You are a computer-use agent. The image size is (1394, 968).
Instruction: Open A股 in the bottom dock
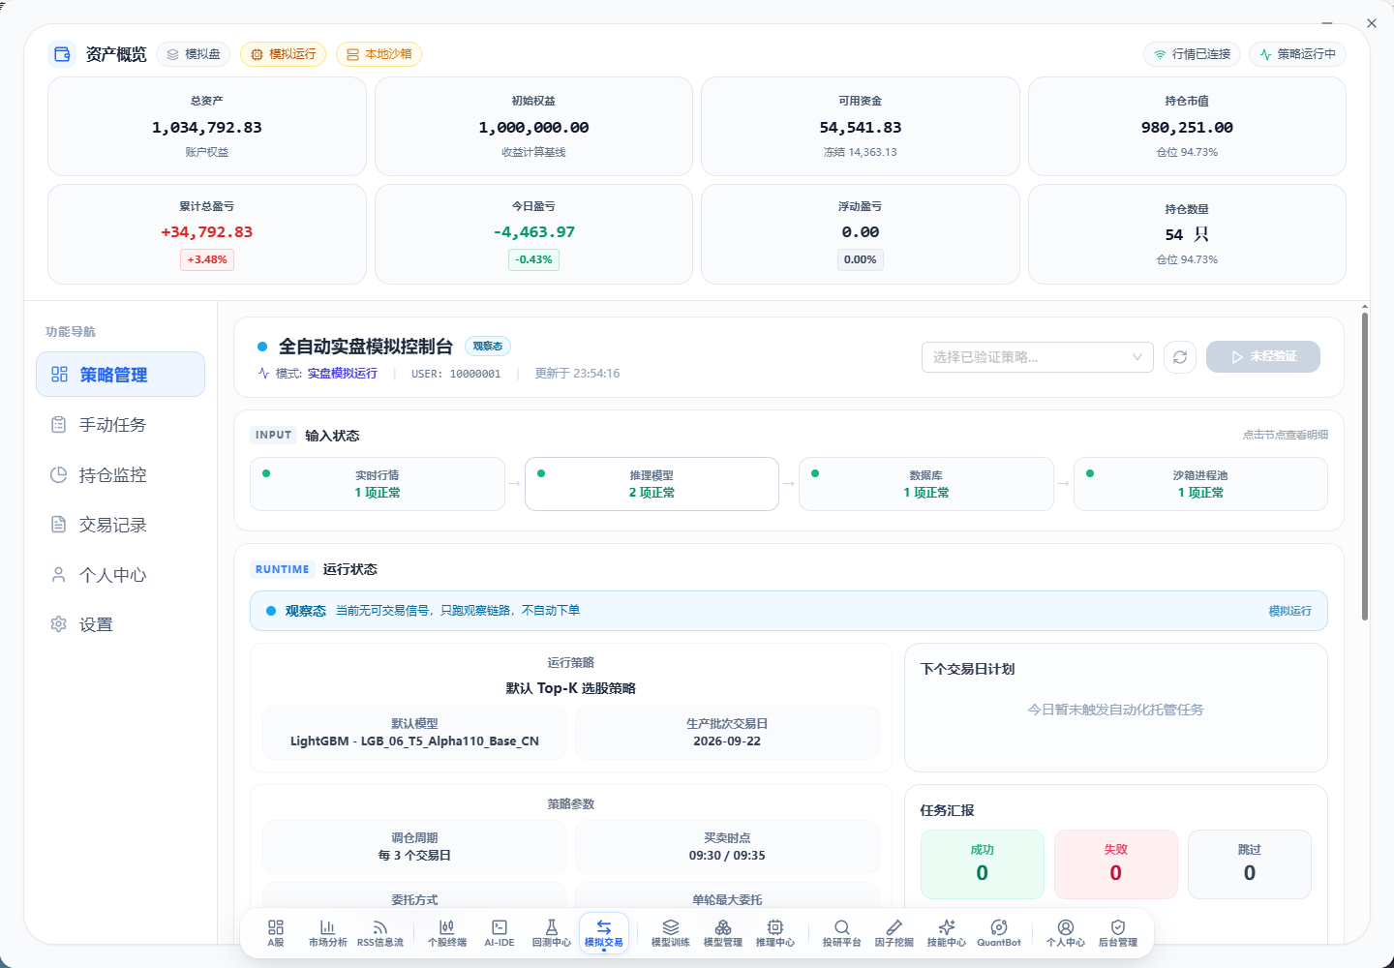click(x=276, y=933)
